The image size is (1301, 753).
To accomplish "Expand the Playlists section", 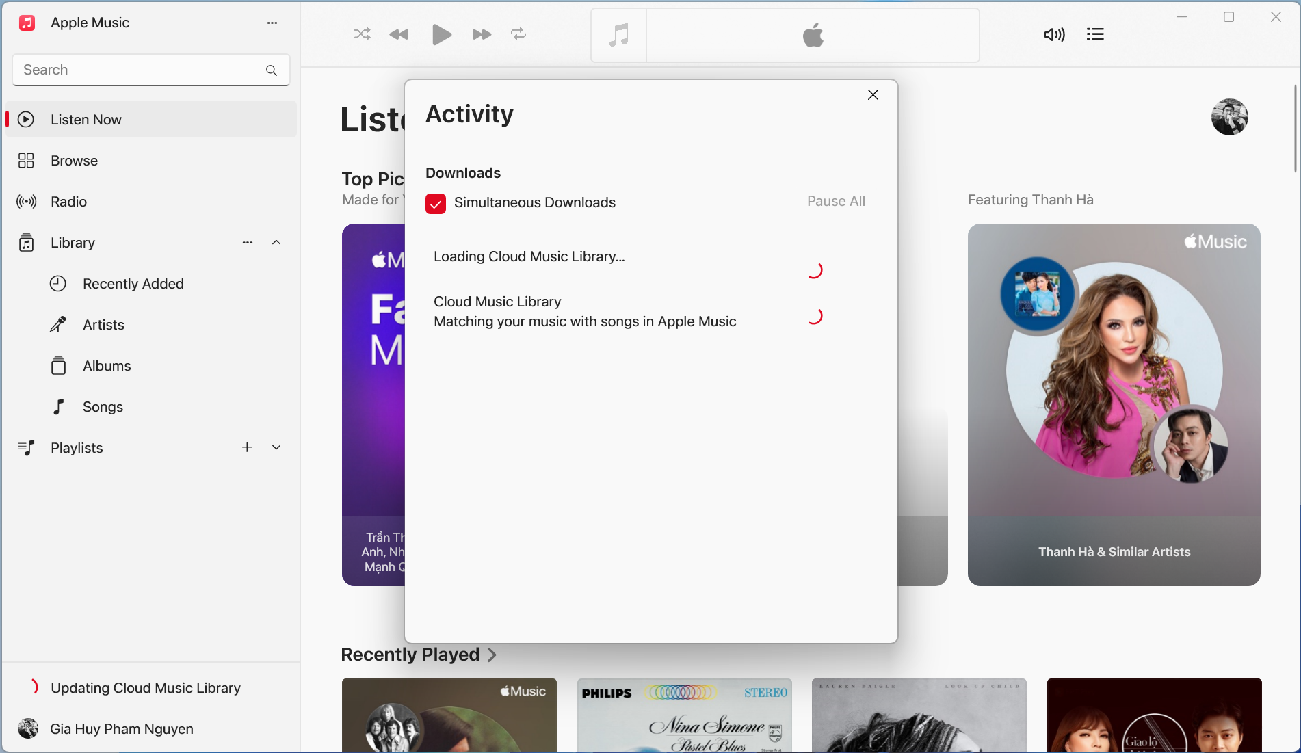I will pyautogui.click(x=276, y=447).
